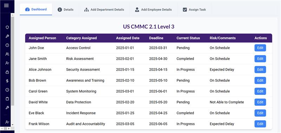
Task: Click Edit for David White's task
Action: click(x=260, y=102)
